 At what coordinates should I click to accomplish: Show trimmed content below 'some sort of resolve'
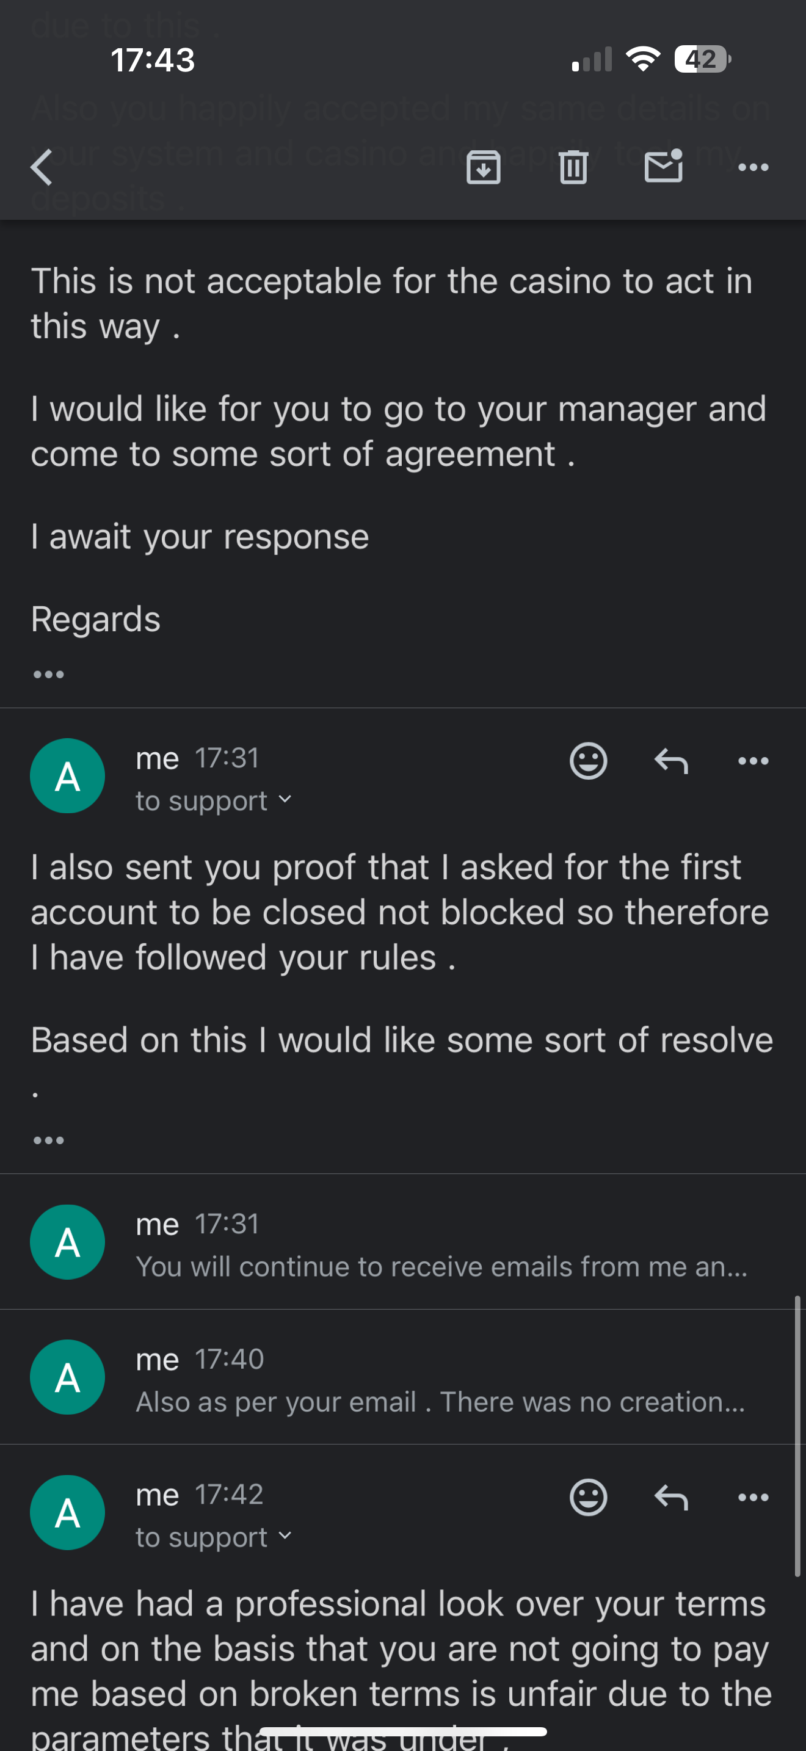pos(49,1140)
